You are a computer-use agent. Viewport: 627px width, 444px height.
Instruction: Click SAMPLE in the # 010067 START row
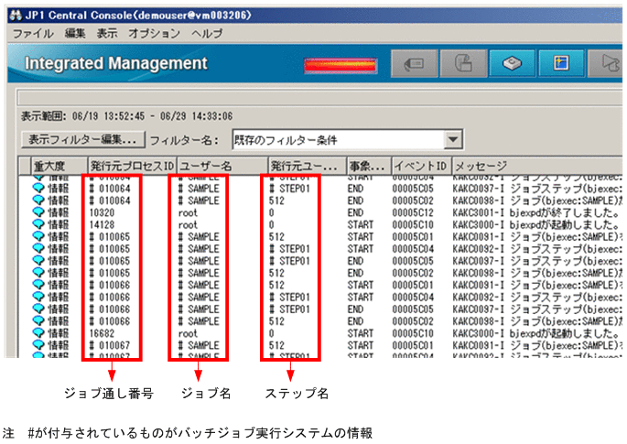pyautogui.click(x=199, y=345)
